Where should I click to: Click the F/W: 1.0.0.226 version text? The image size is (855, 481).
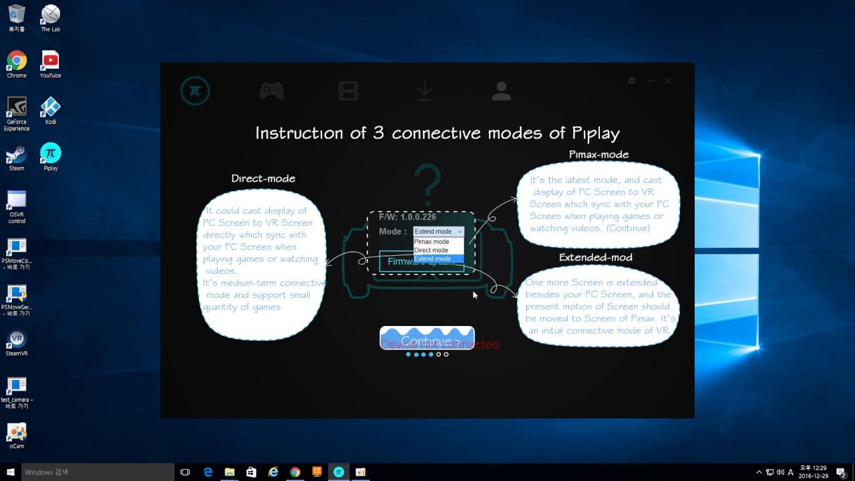(407, 217)
